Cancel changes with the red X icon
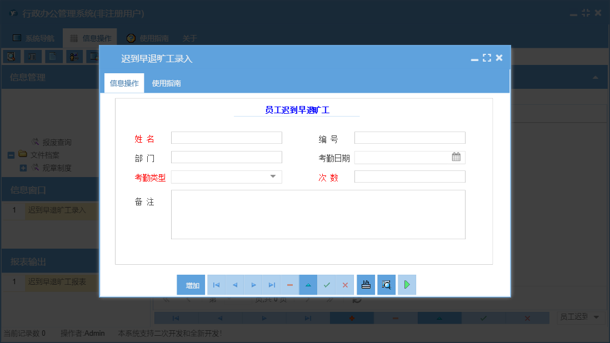This screenshot has height=343, width=610. pos(345,285)
